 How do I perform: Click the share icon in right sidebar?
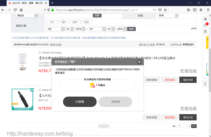[x=205, y=84]
